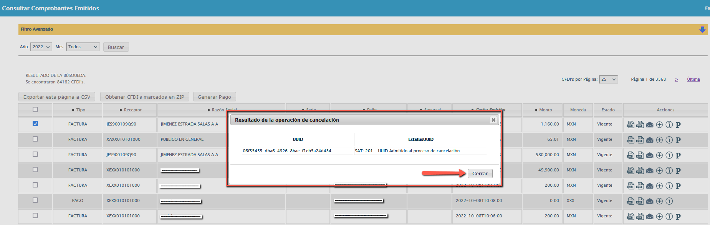Click plus icon on the 49,900.00 row
Screen dimensions: 710x225
(x=659, y=170)
